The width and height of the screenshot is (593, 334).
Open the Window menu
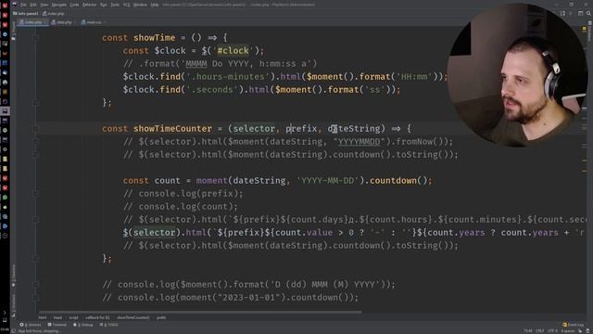click(x=140, y=5)
